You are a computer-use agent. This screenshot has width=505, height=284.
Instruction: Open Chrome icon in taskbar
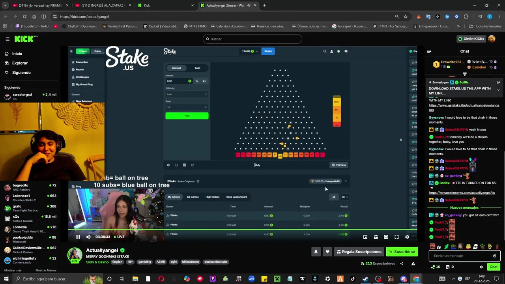tap(417, 279)
